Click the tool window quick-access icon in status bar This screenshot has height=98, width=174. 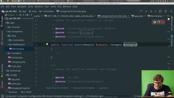click(2, 96)
